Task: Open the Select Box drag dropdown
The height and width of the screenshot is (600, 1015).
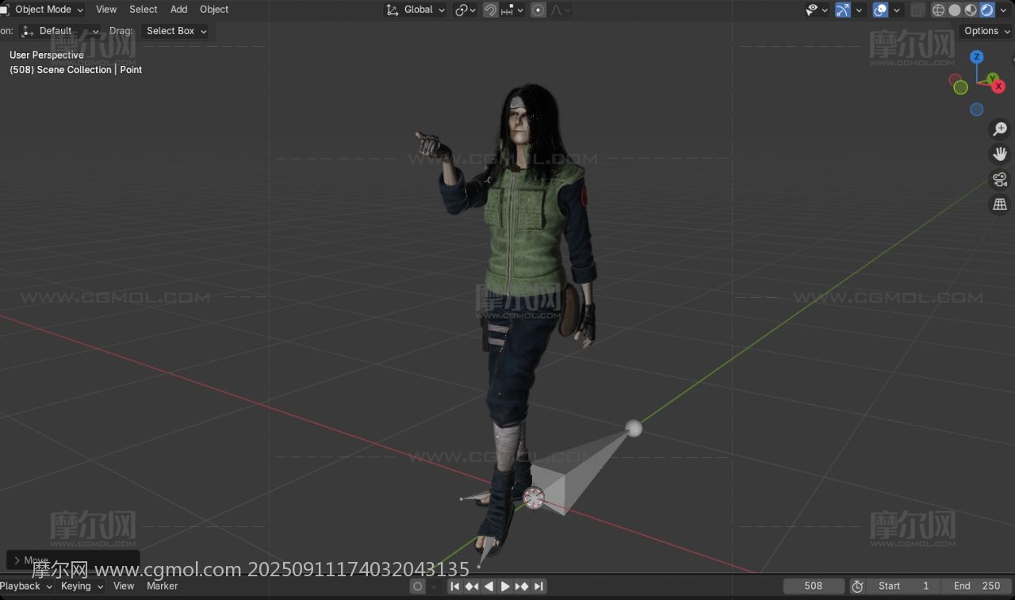Action: [x=175, y=31]
